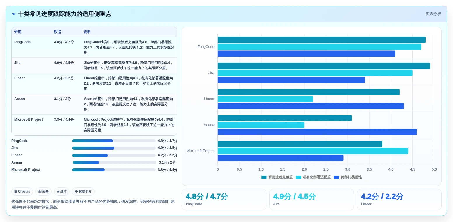Click the Asana y-axis label in chart
Screen dimensions: 453x222
(209, 125)
